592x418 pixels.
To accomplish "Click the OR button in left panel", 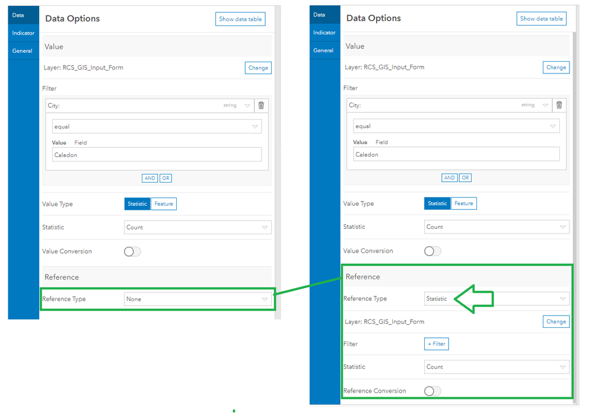I will click(165, 178).
